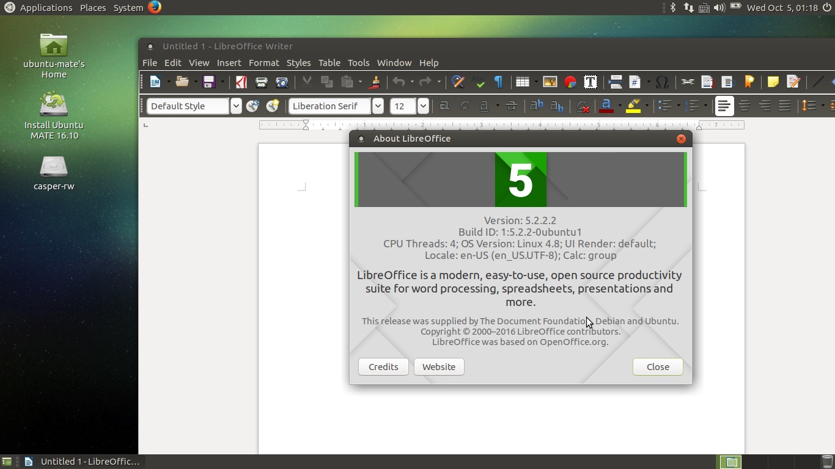
Task: Click the Paste clipboard icon
Action: point(348,82)
